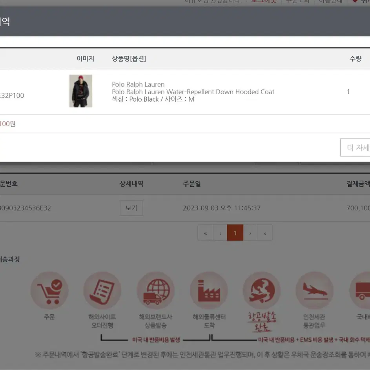Click the 더 자세 details button

(x=355, y=148)
